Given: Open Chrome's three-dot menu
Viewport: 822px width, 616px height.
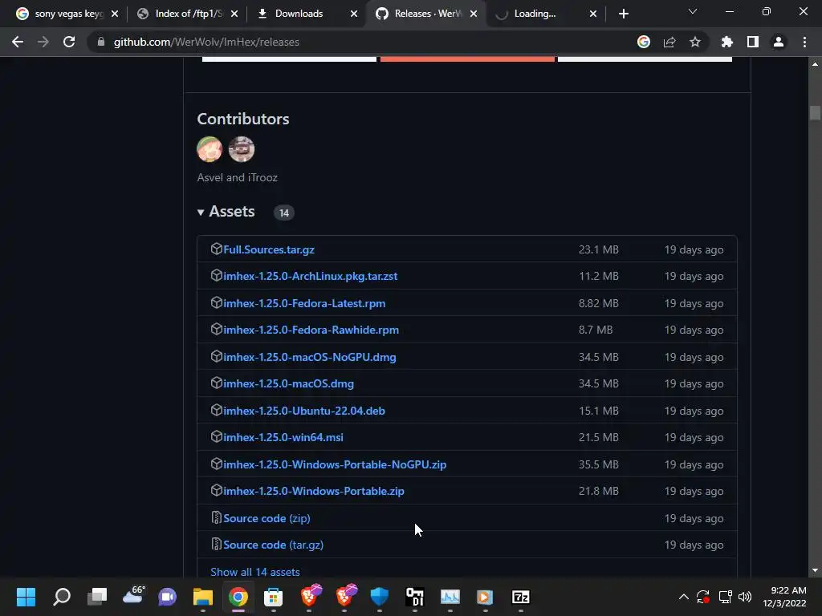Looking at the screenshot, I should click(x=804, y=42).
